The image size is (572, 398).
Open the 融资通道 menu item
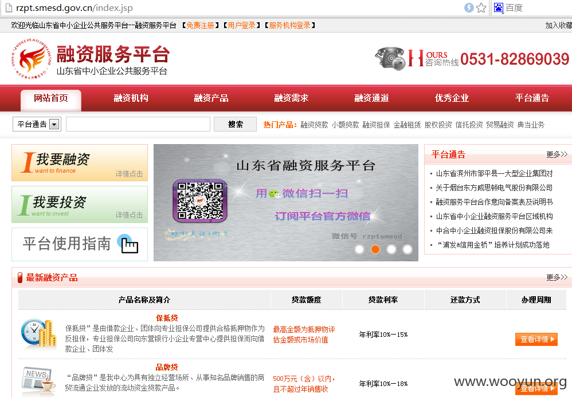(372, 98)
